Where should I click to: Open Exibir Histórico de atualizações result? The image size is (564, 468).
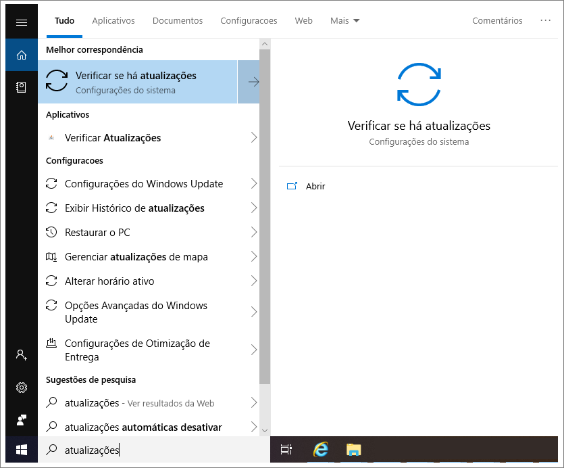149,208
